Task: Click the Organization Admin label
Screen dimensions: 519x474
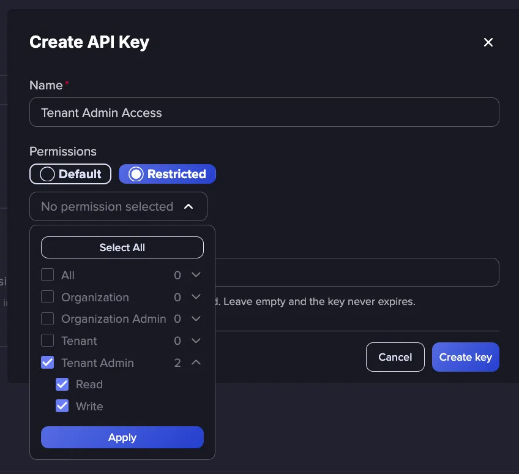Action: pyautogui.click(x=114, y=318)
